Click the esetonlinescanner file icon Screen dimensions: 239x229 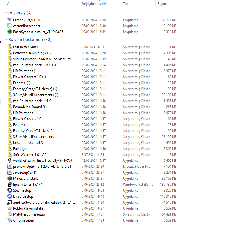point(10,26)
